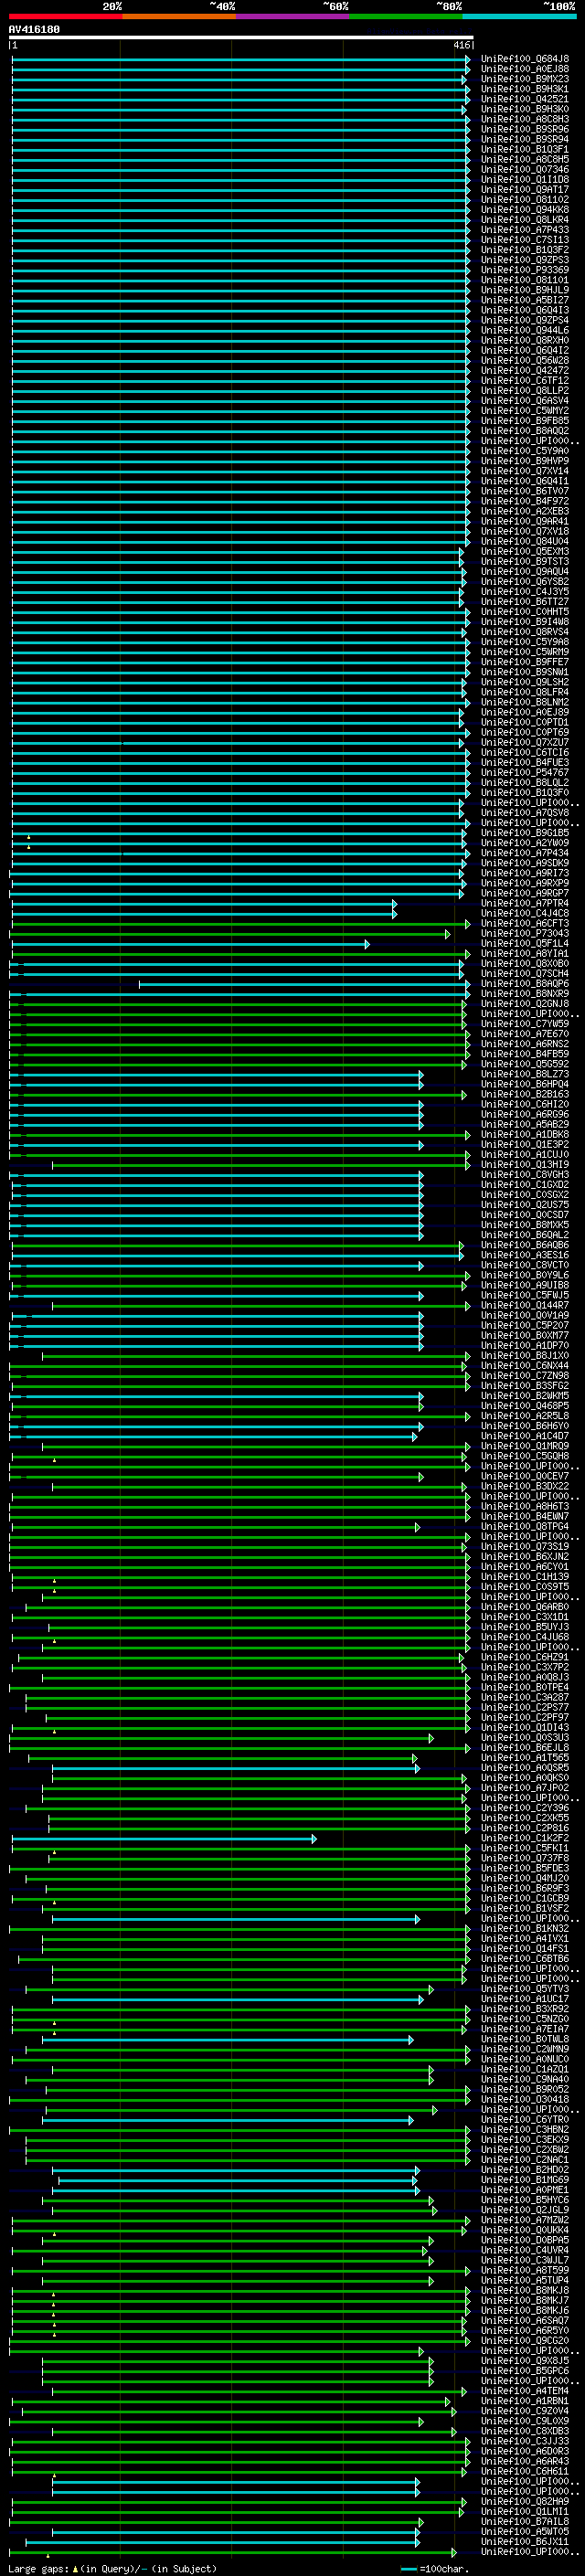585x2576 pixels.
Task: Click the orange 20–40% identity legend segment
Action: [x=179, y=17]
